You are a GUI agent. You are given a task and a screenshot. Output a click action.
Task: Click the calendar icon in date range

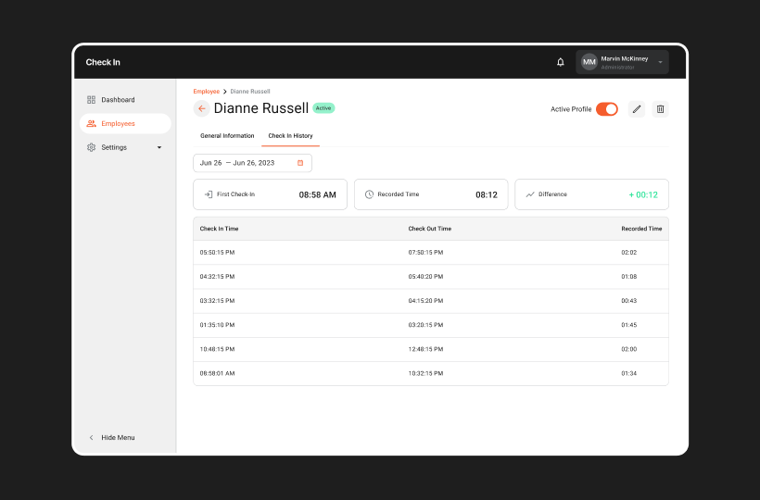tap(300, 163)
